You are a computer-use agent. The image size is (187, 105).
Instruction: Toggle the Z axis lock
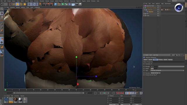36,4
